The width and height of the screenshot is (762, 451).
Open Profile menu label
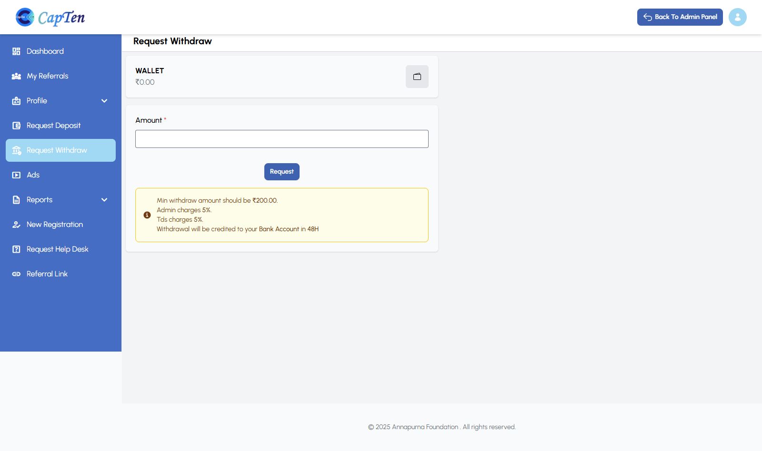click(37, 101)
